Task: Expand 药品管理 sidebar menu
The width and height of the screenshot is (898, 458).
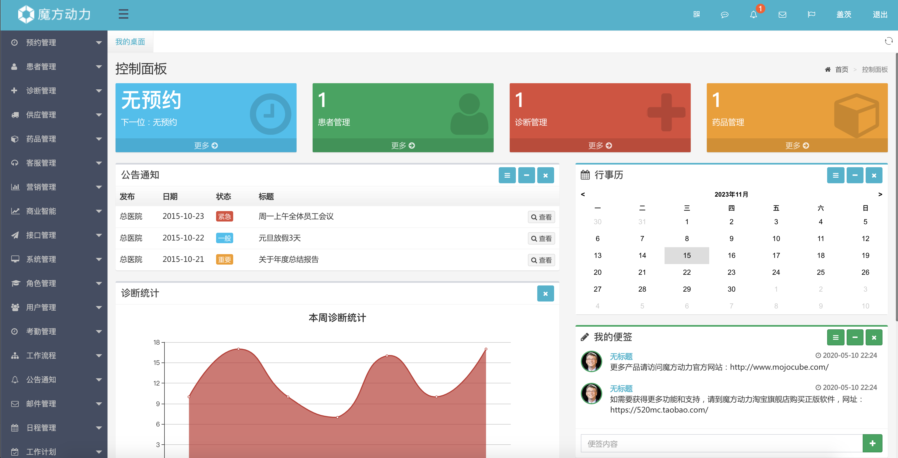Action: [x=54, y=139]
